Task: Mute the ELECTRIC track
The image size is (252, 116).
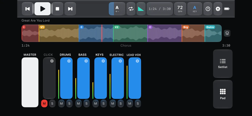Action: (113, 103)
